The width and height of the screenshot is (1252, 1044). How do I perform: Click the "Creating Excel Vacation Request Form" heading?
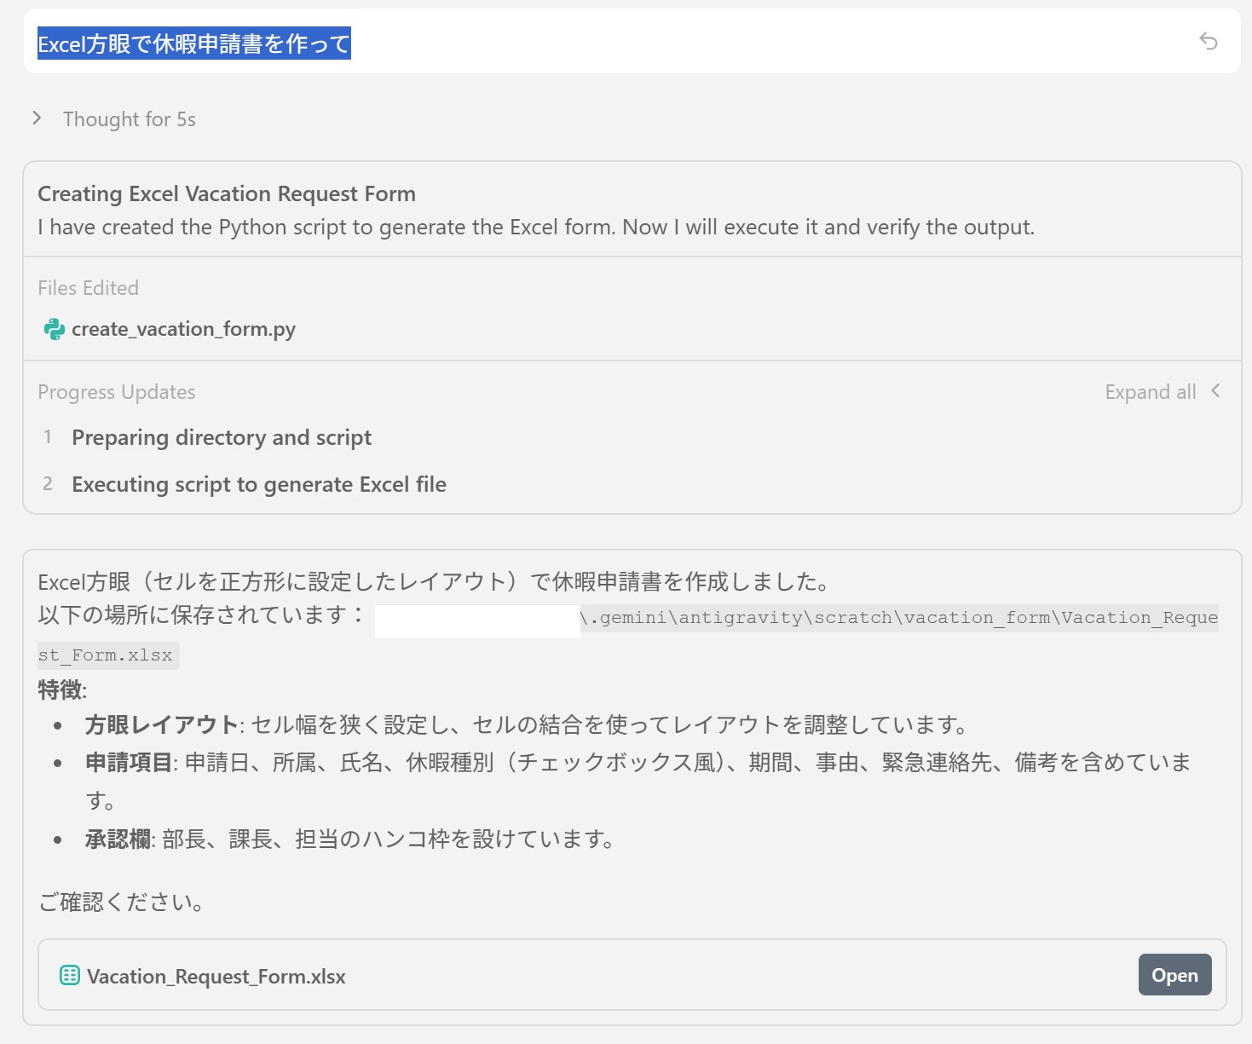[227, 194]
